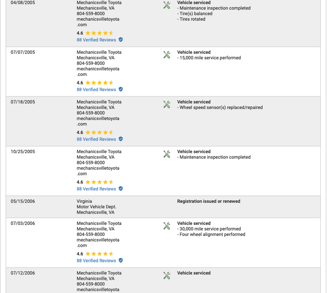The height and width of the screenshot is (293, 327).
Task: Click the wrench icon in the 10/25/2005 row
Action: pyautogui.click(x=167, y=154)
